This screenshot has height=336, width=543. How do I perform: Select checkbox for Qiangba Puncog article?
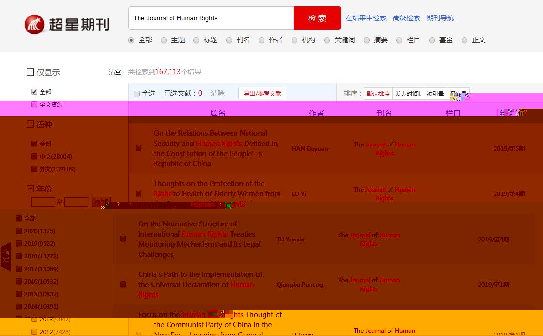click(123, 284)
